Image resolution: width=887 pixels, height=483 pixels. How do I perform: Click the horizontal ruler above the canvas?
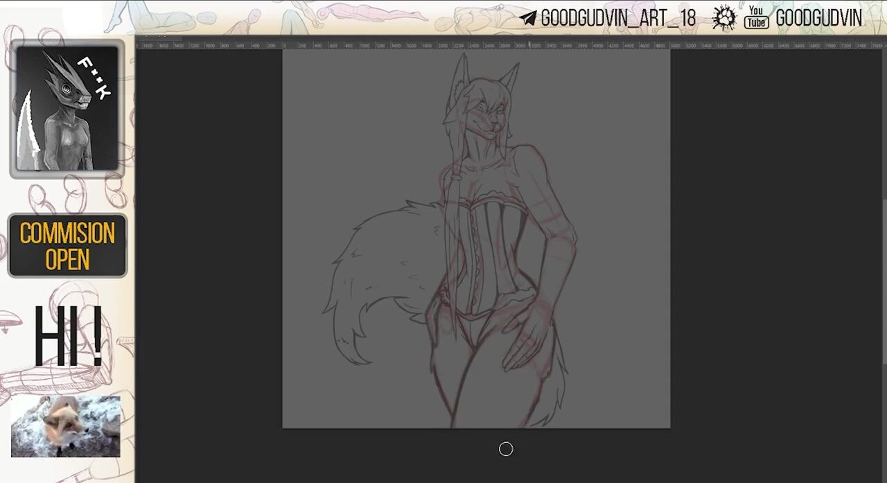485,45
